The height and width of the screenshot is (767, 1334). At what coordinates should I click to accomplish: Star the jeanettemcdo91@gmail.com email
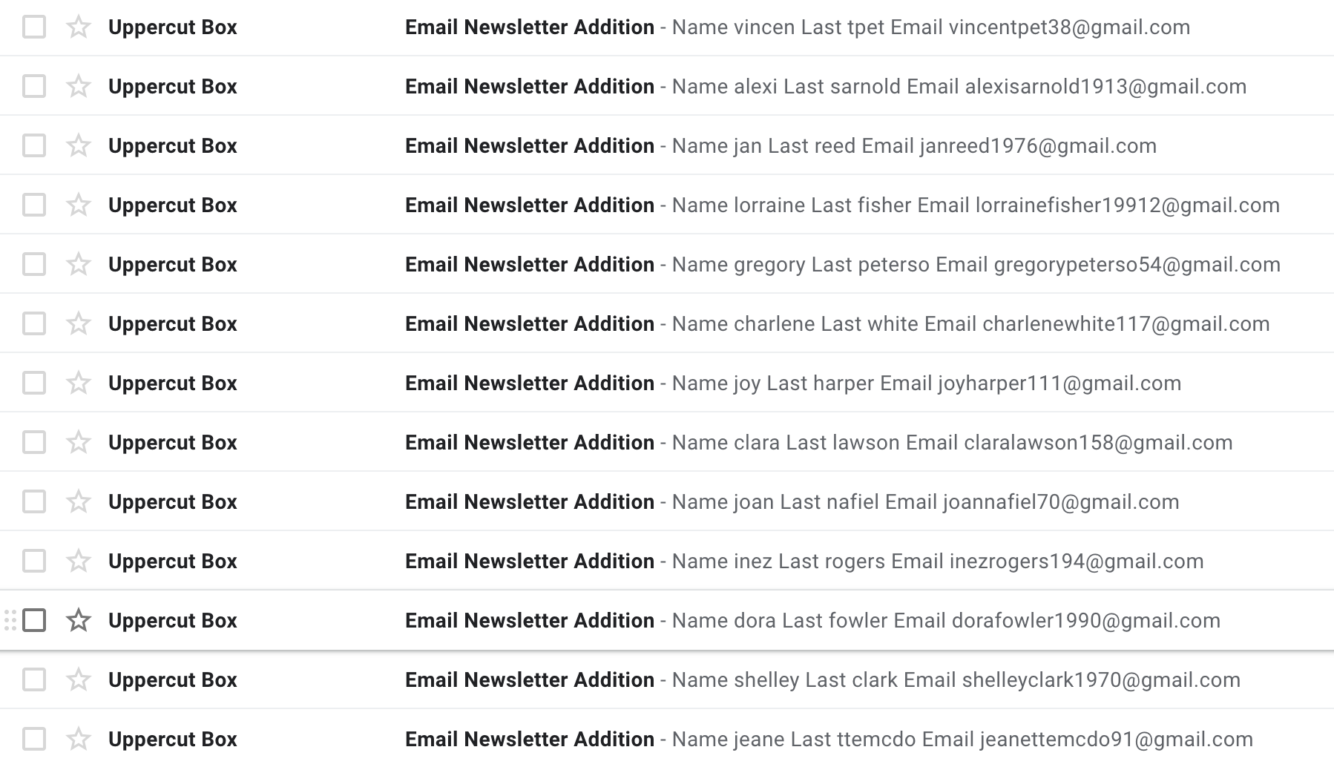[x=78, y=740]
